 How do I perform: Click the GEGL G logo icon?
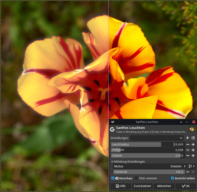coord(112,130)
